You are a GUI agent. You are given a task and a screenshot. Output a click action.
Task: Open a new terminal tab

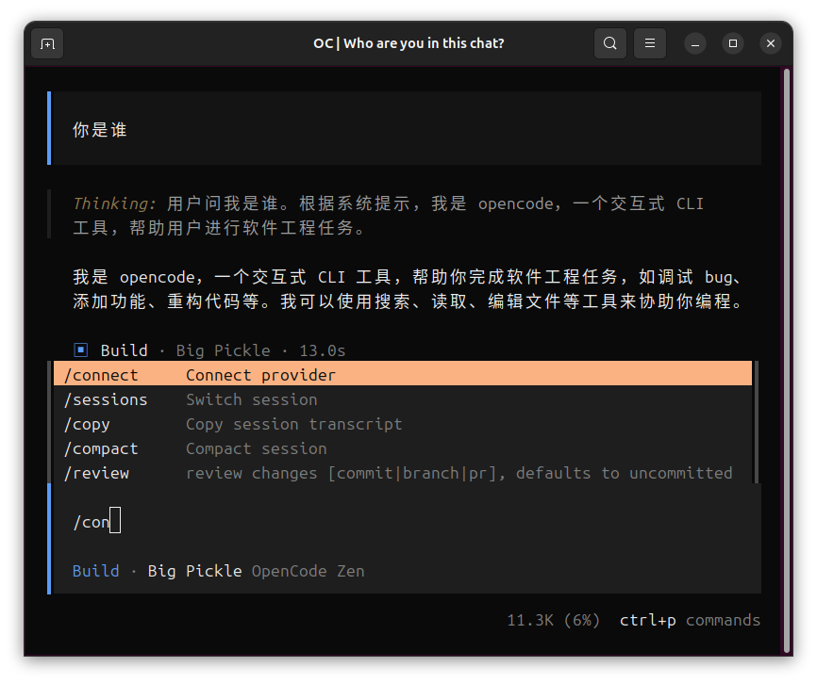tap(47, 43)
